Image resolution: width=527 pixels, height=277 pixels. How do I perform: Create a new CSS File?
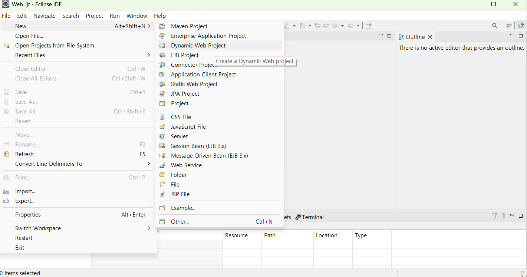220,117
